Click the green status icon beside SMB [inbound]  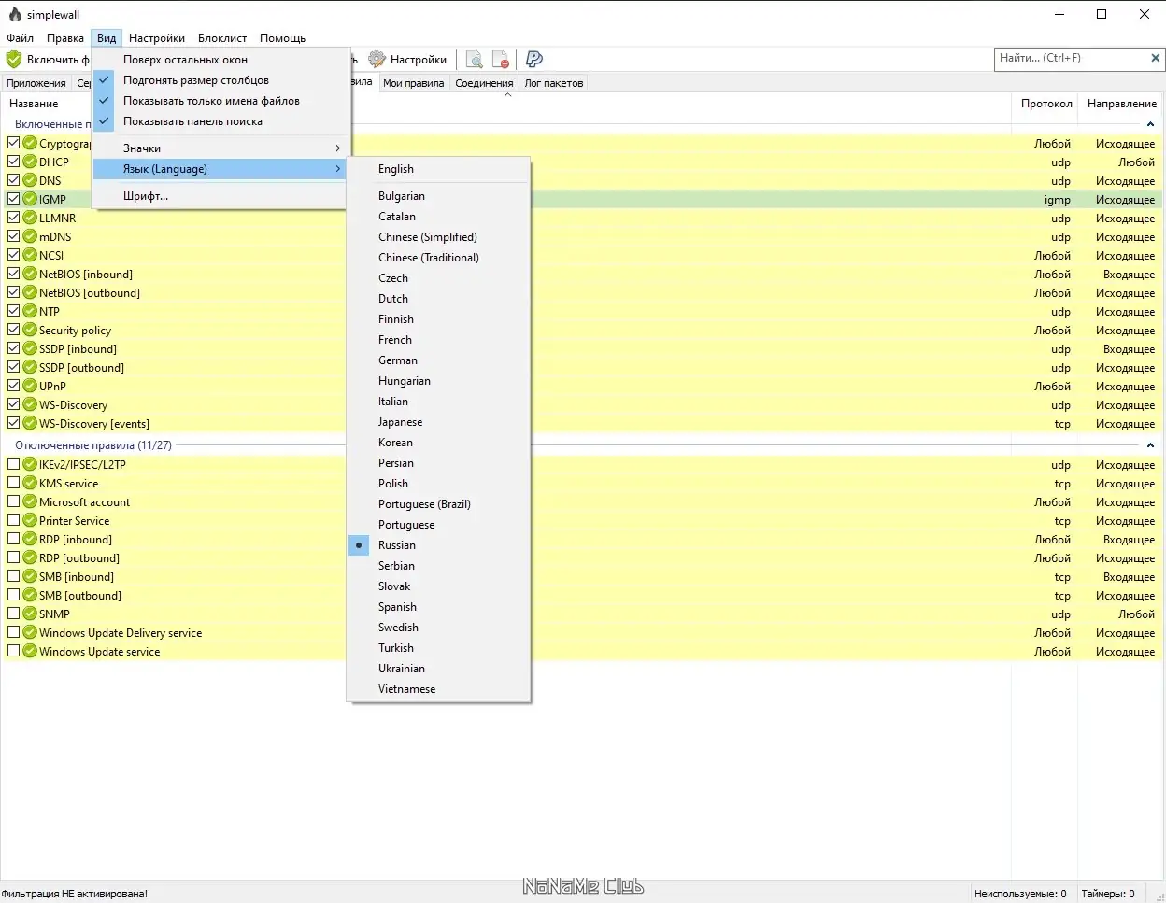(x=30, y=576)
